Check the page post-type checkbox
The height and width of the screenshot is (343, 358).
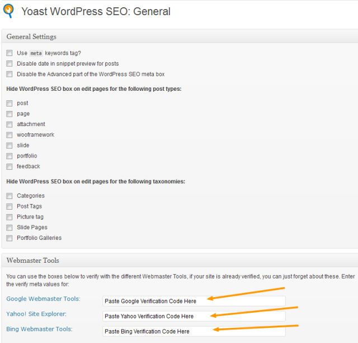10,114
